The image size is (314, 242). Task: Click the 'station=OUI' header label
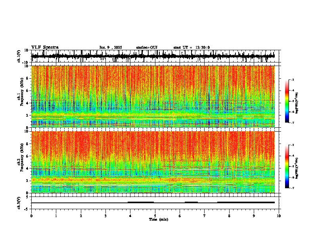(147, 47)
